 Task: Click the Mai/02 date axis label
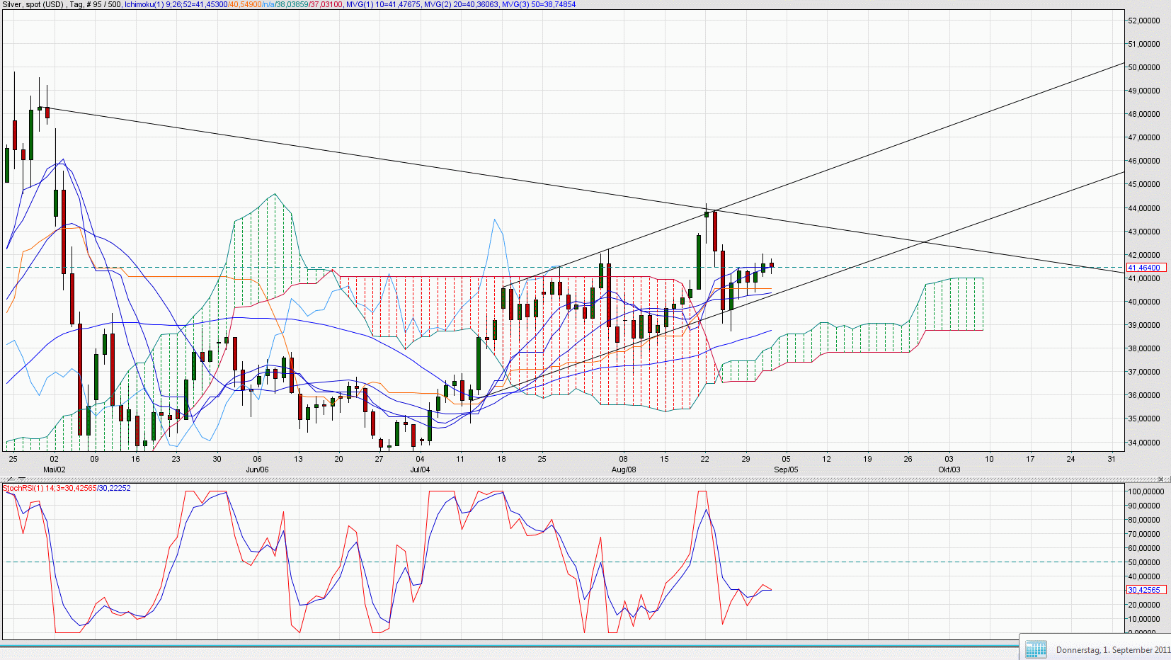point(55,470)
